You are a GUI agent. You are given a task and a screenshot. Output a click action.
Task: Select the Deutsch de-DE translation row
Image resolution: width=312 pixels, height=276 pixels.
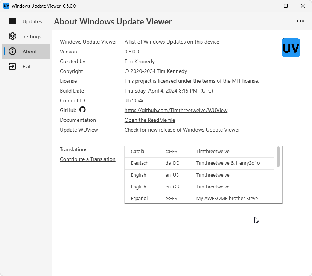[199, 163]
